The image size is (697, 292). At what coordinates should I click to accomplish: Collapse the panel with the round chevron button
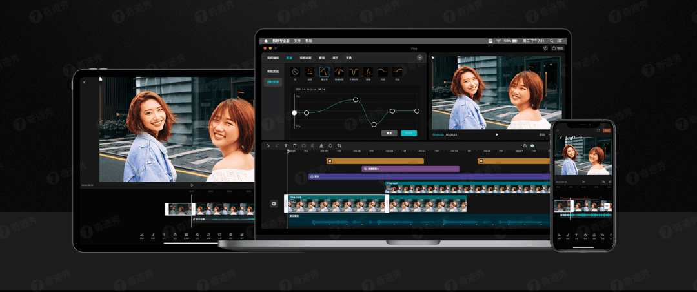click(x=419, y=57)
